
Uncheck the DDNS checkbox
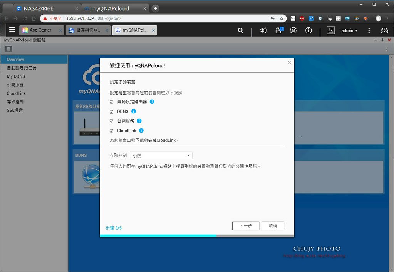(112, 111)
